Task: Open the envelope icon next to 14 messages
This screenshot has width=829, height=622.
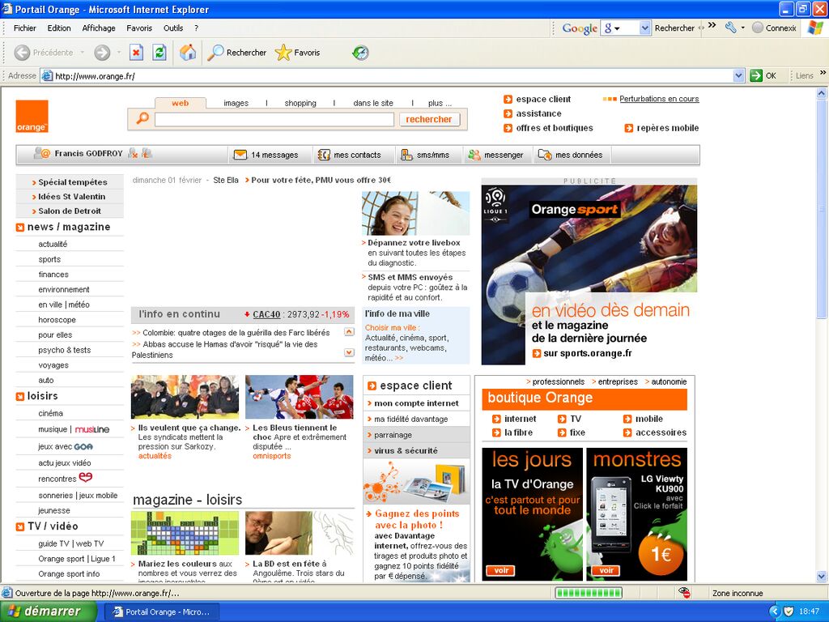Action: coord(240,154)
